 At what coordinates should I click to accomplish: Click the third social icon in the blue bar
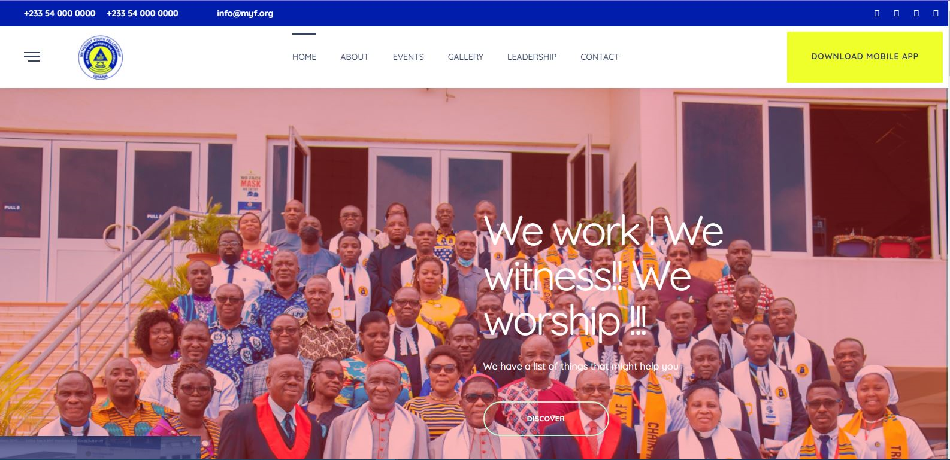pos(916,13)
